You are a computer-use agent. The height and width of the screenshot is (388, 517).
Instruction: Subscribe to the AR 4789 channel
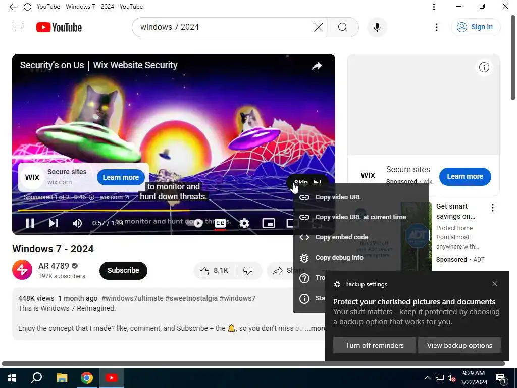tap(123, 271)
